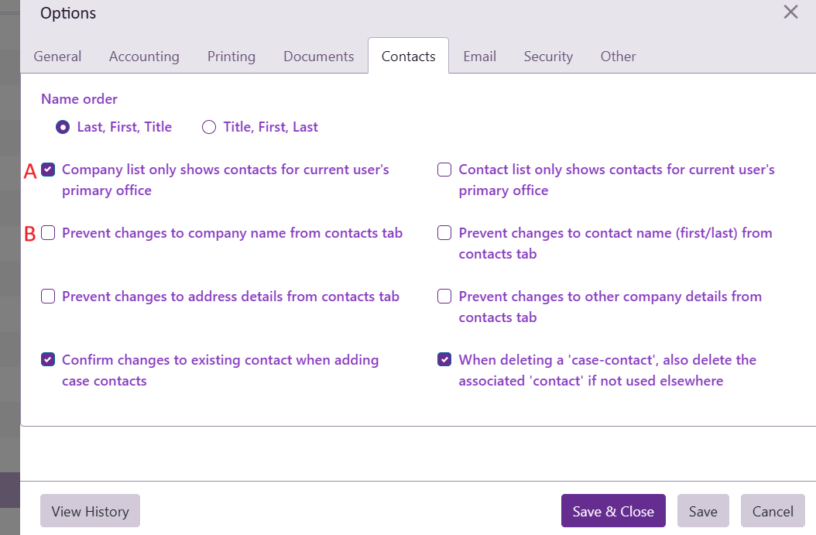
Task: Check prevent changes to company name
Action: click(48, 233)
